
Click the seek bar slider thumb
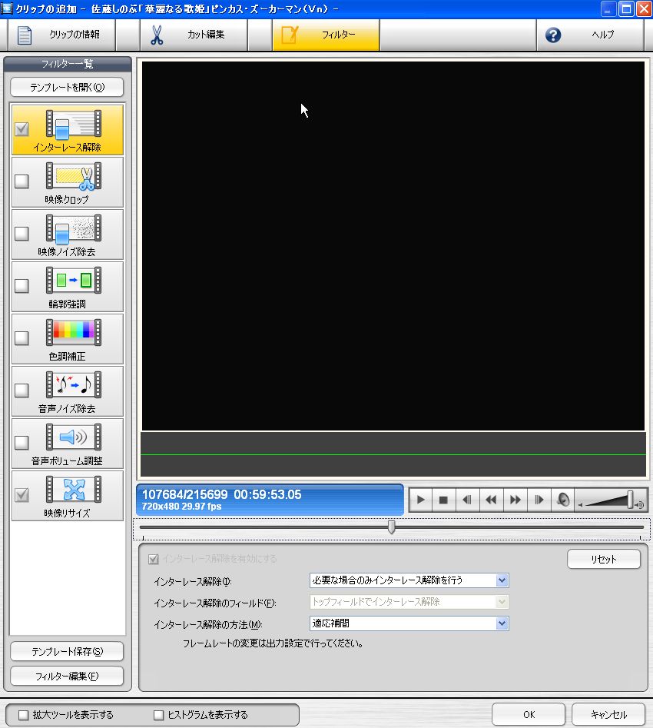(x=392, y=527)
